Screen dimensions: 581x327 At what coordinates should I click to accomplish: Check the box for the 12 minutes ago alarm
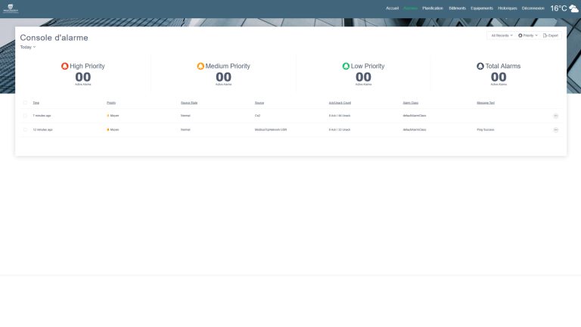25,129
